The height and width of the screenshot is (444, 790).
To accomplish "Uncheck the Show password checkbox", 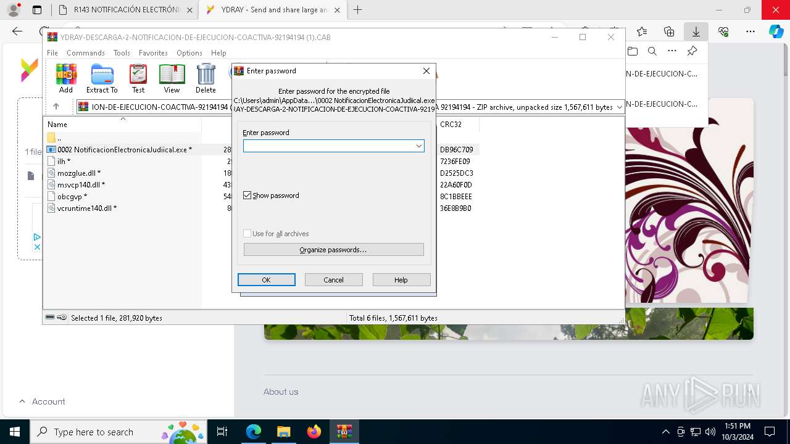I will (x=247, y=195).
